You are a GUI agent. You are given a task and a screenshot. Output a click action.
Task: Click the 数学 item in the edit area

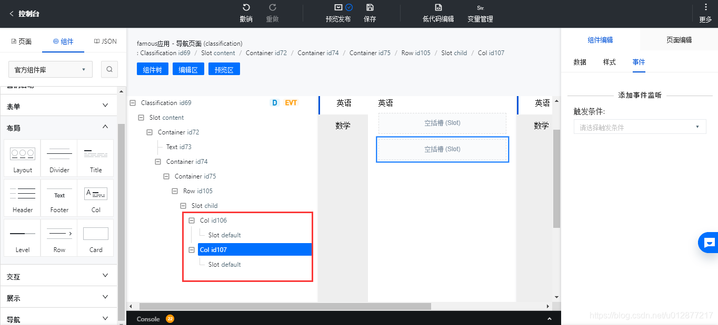coord(343,125)
